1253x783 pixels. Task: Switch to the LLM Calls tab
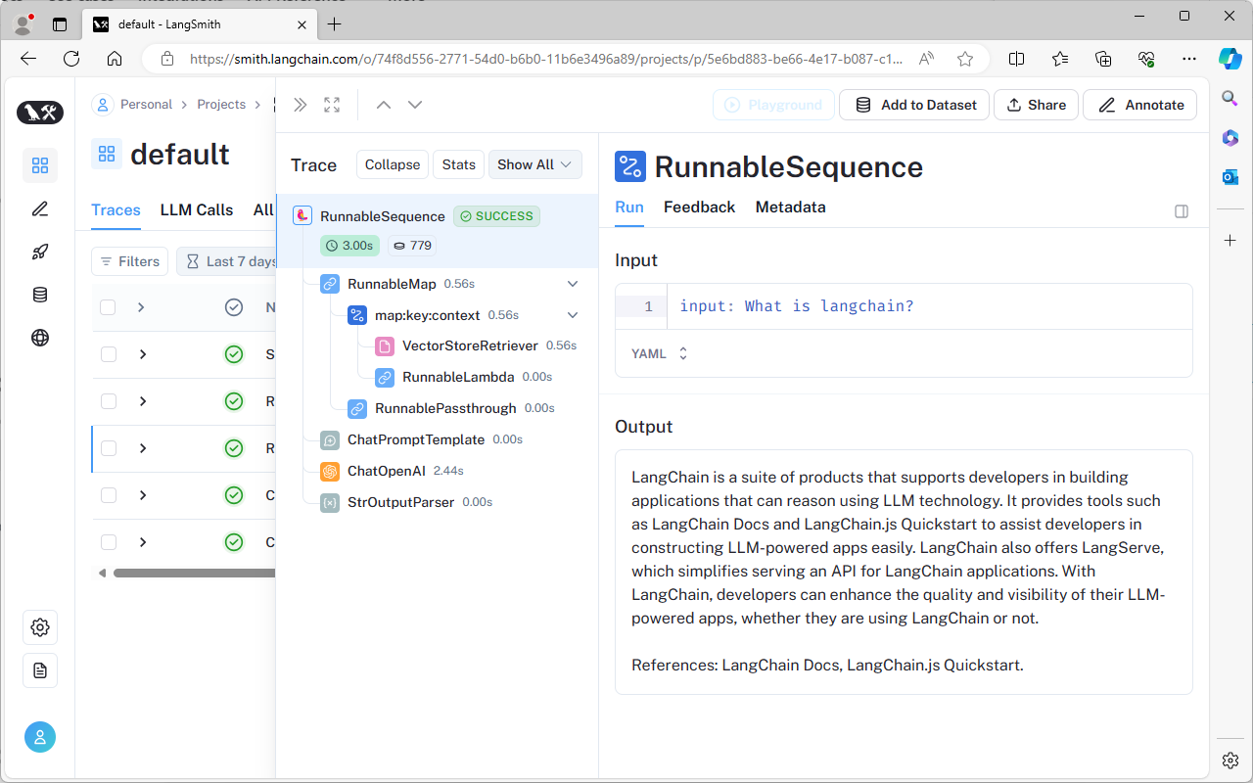point(197,209)
